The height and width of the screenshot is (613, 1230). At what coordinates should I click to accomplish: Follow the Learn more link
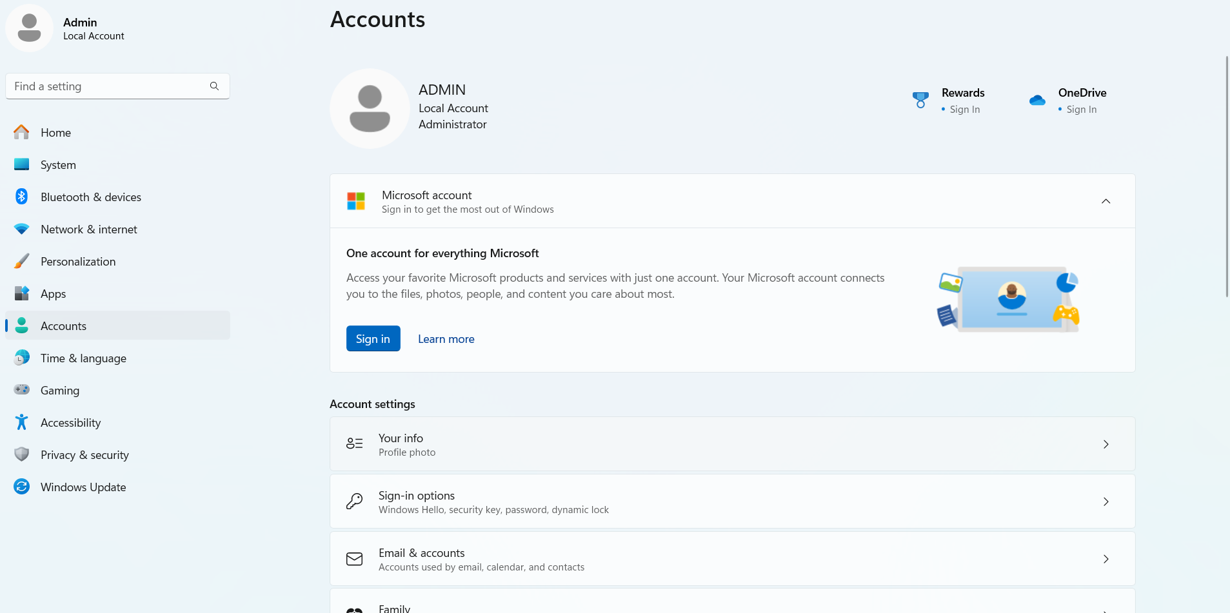tap(446, 339)
